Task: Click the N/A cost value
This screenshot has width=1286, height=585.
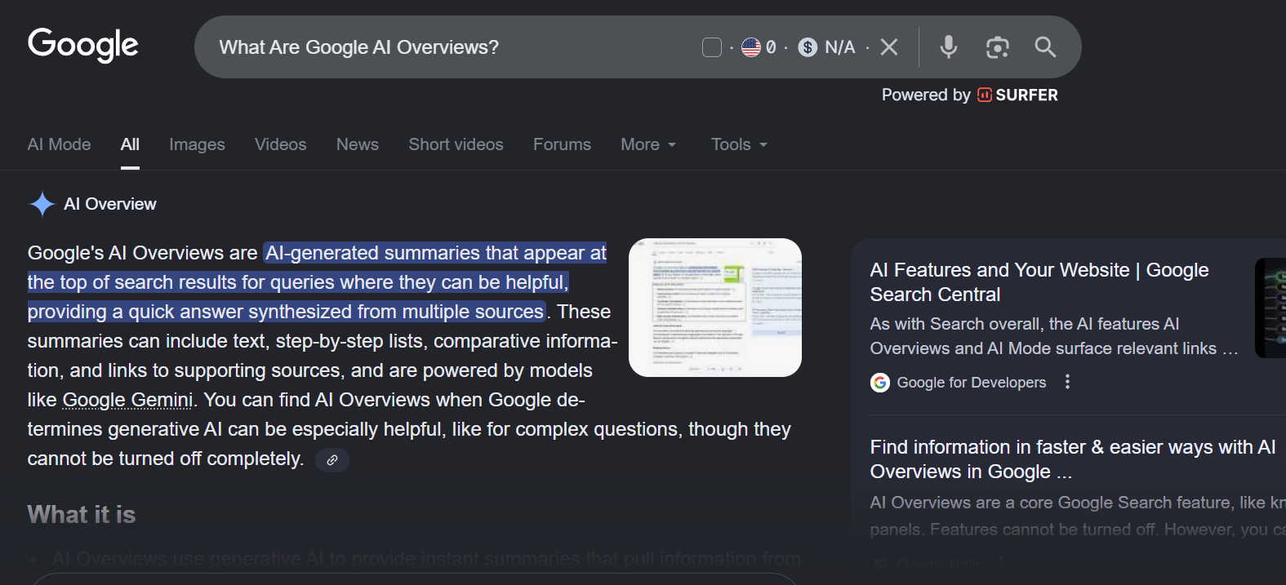Action: [x=840, y=47]
